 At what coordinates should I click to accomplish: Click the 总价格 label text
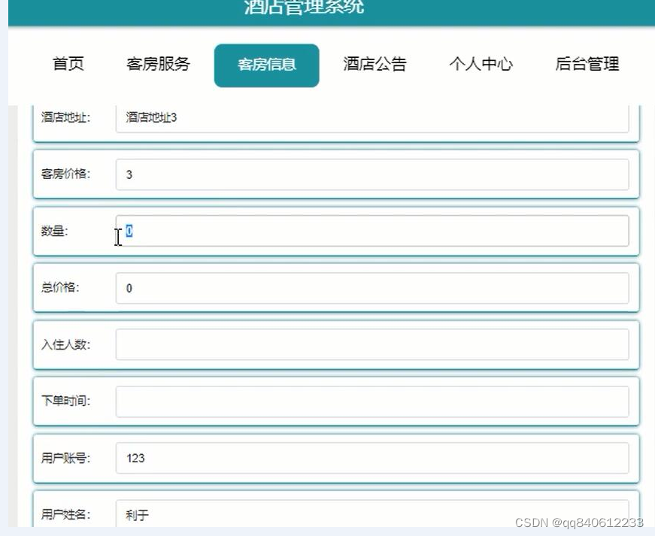click(59, 288)
